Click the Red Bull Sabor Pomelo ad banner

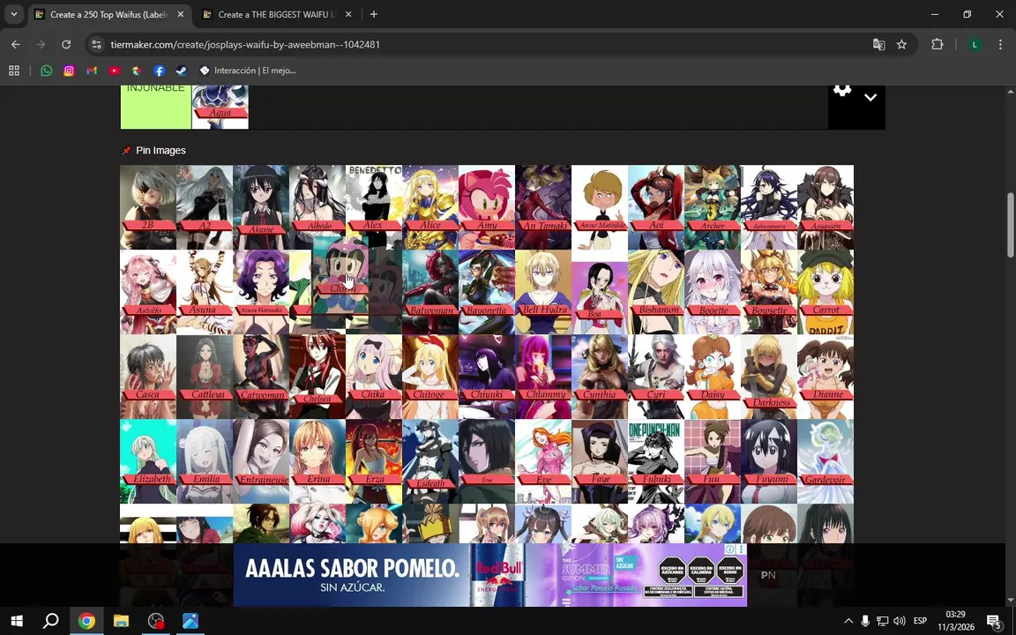489,575
